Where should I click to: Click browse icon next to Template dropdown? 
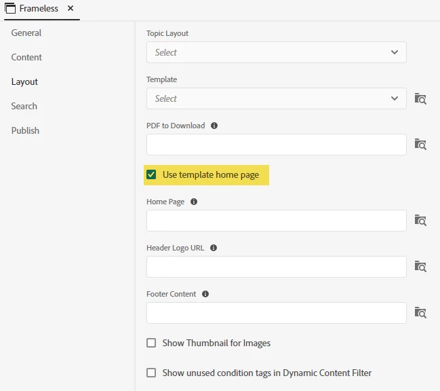420,98
